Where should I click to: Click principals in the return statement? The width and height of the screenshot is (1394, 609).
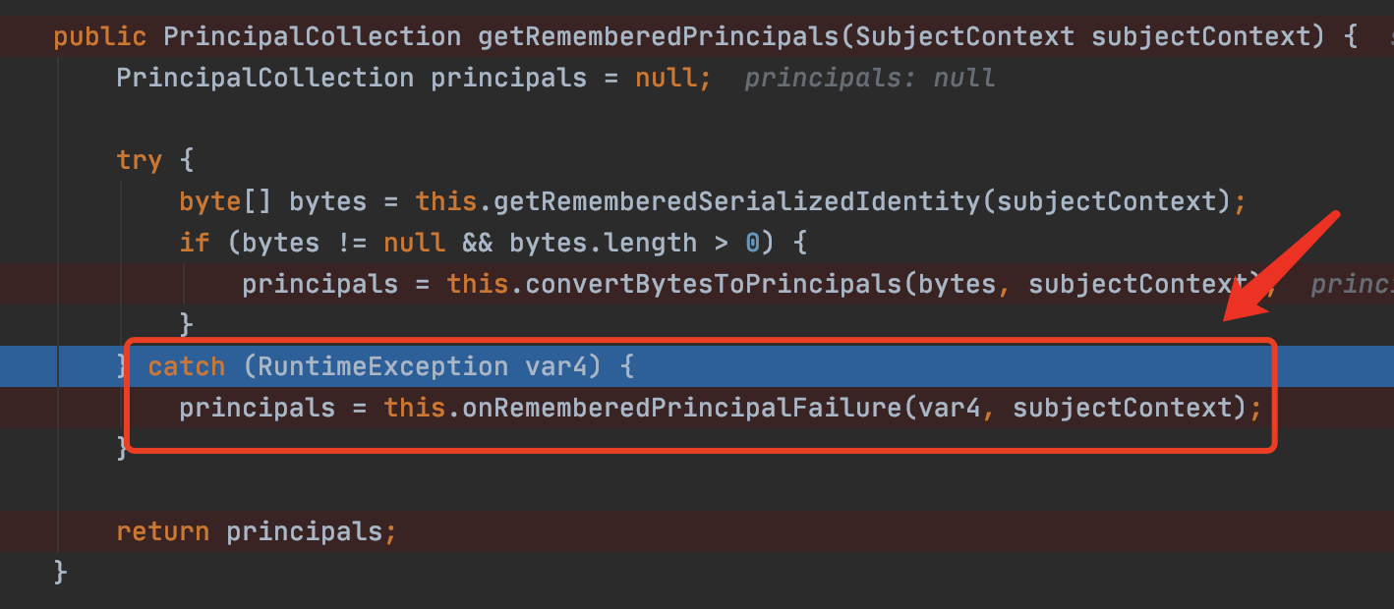(305, 531)
